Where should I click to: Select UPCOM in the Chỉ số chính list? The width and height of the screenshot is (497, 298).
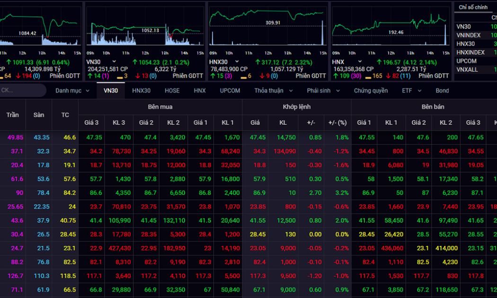[466, 61]
